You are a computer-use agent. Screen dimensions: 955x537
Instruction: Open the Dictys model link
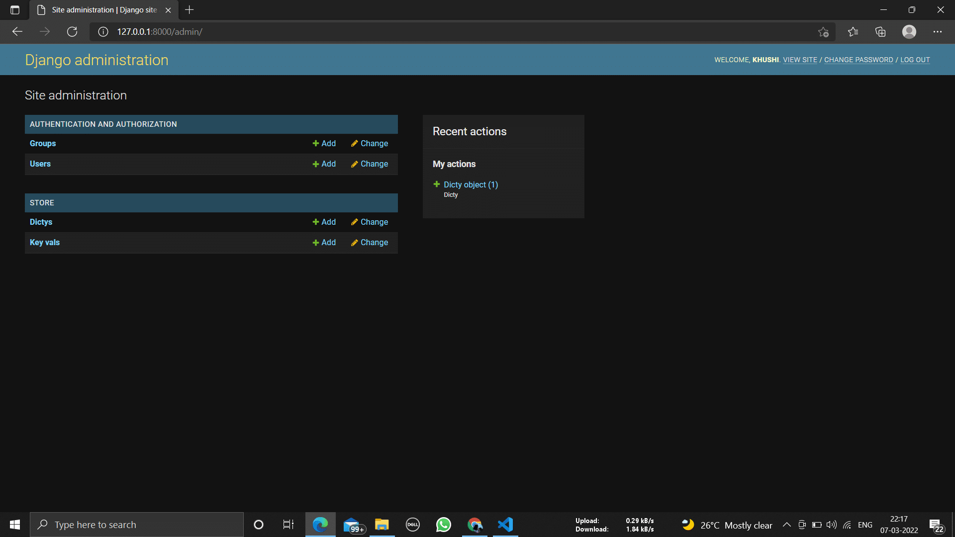pyautogui.click(x=41, y=222)
